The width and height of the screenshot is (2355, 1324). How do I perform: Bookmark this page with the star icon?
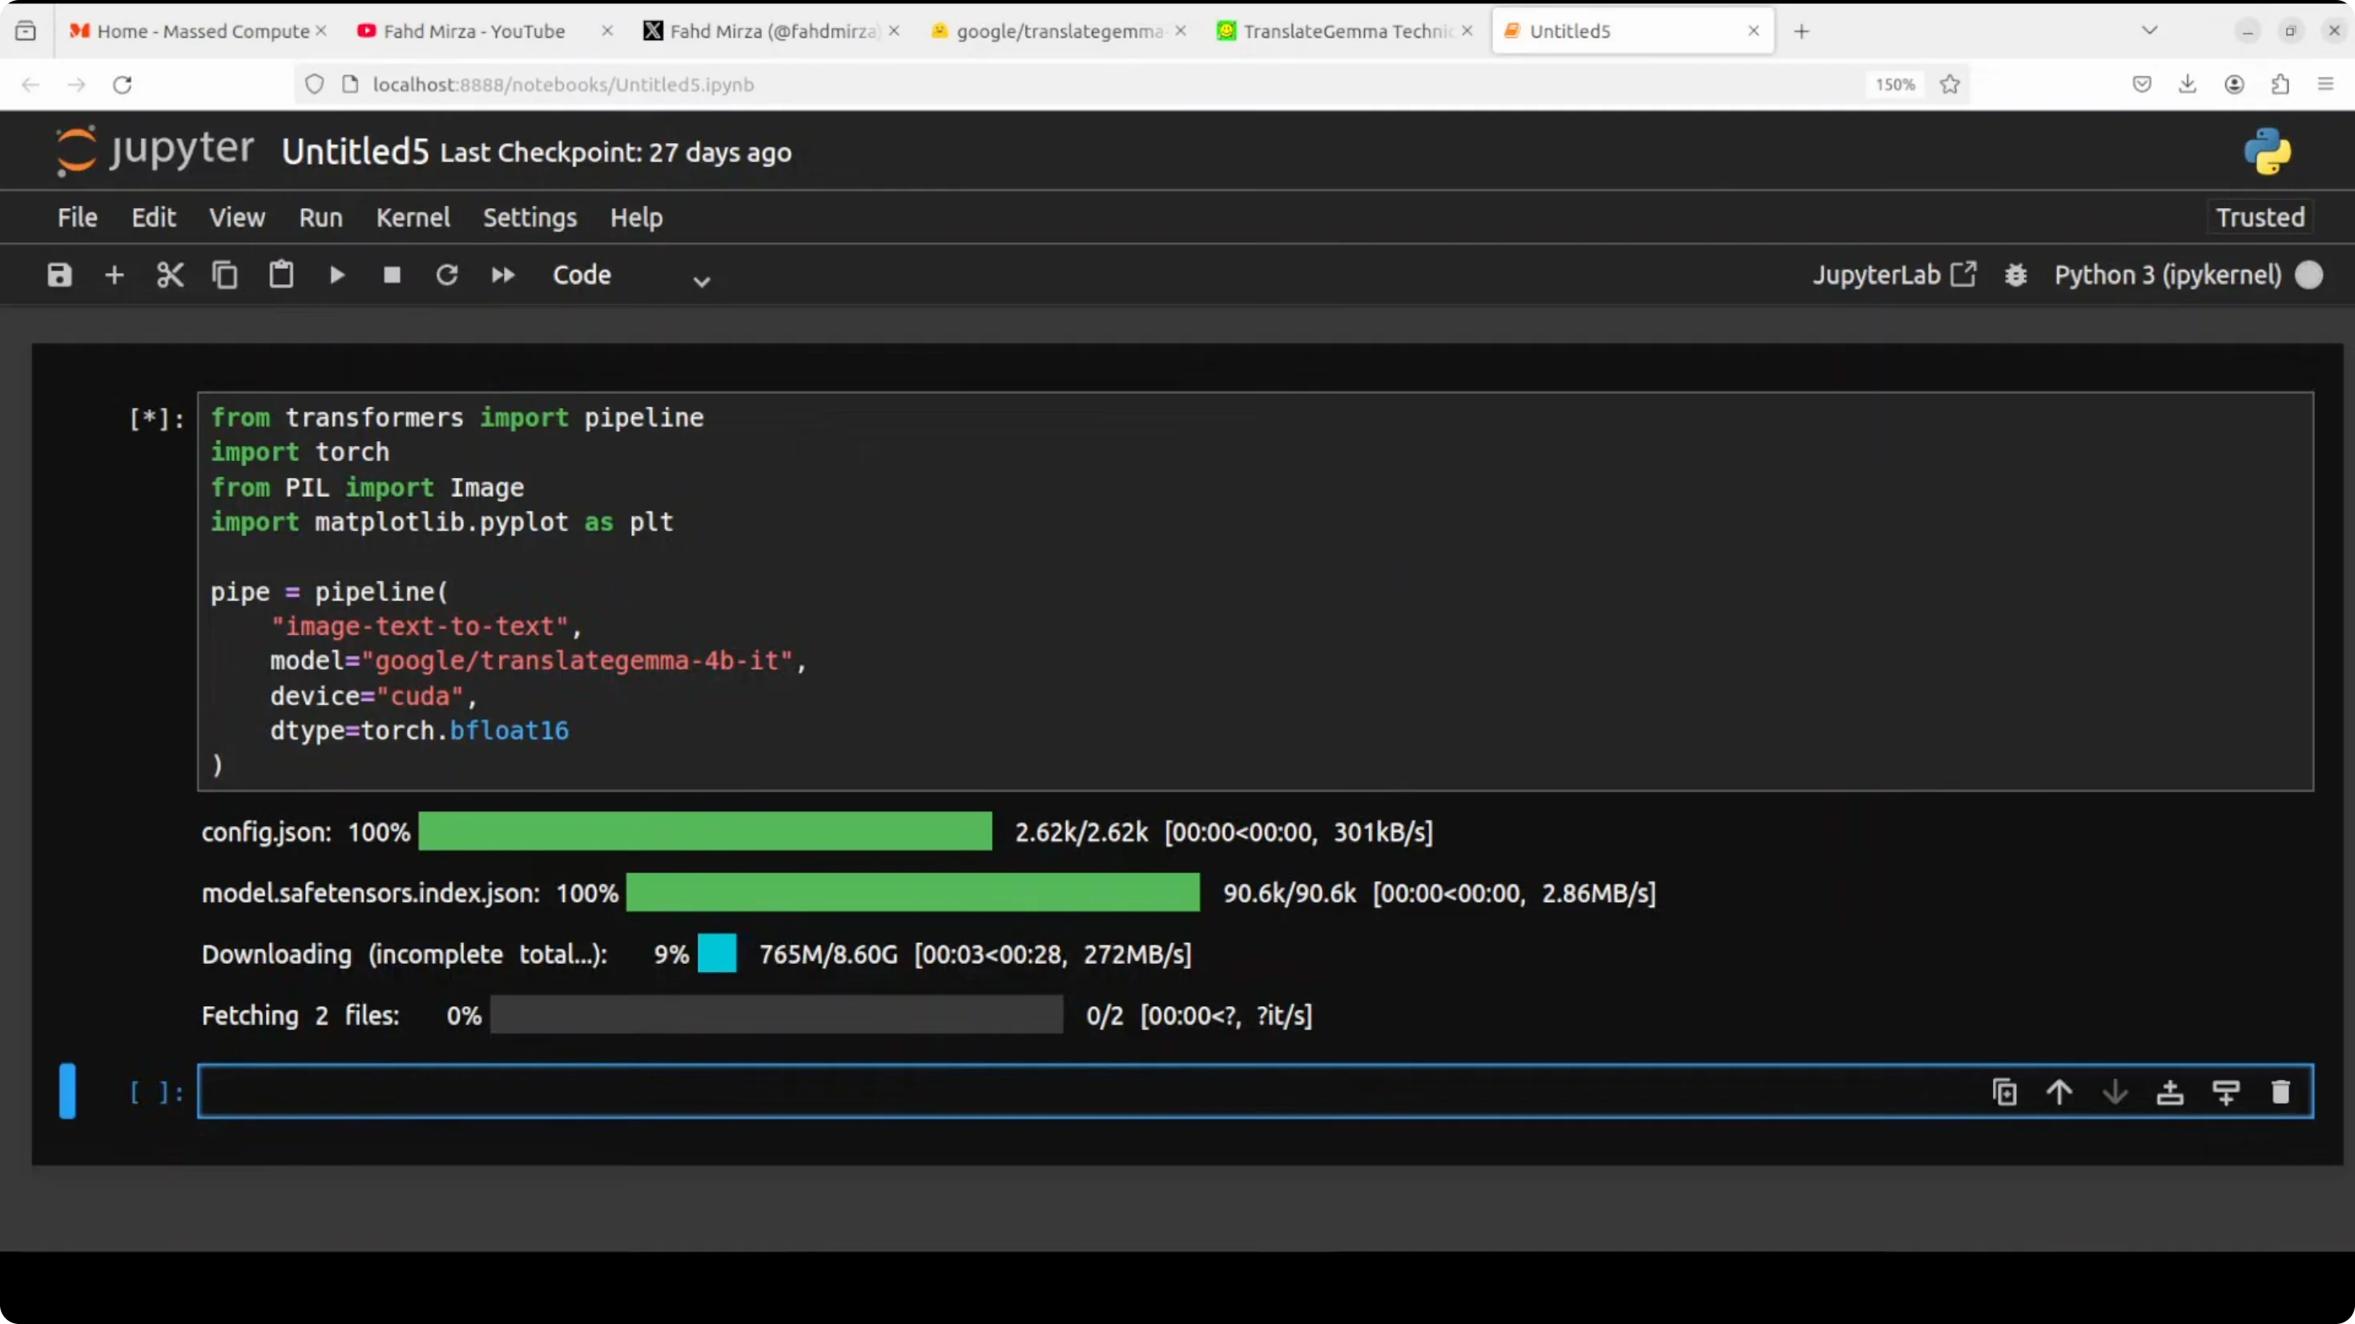click(x=1950, y=84)
